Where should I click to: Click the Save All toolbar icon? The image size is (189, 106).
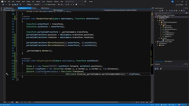coord(17,5)
